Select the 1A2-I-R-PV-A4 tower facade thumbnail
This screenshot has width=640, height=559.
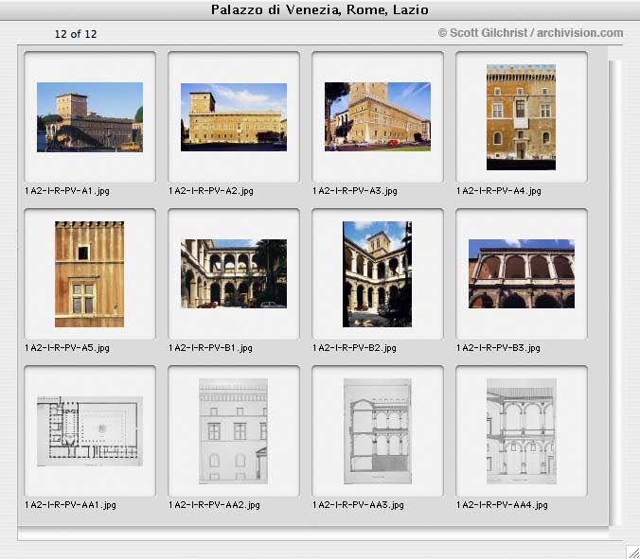coord(521,117)
